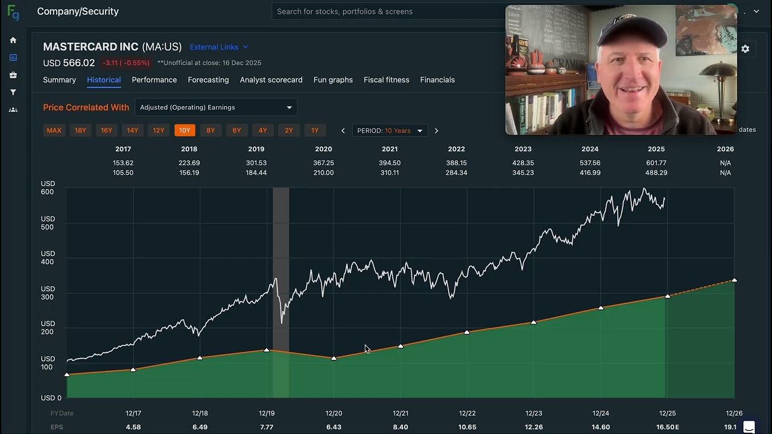
Task: Click the Company/Security page title
Action: [x=78, y=11]
